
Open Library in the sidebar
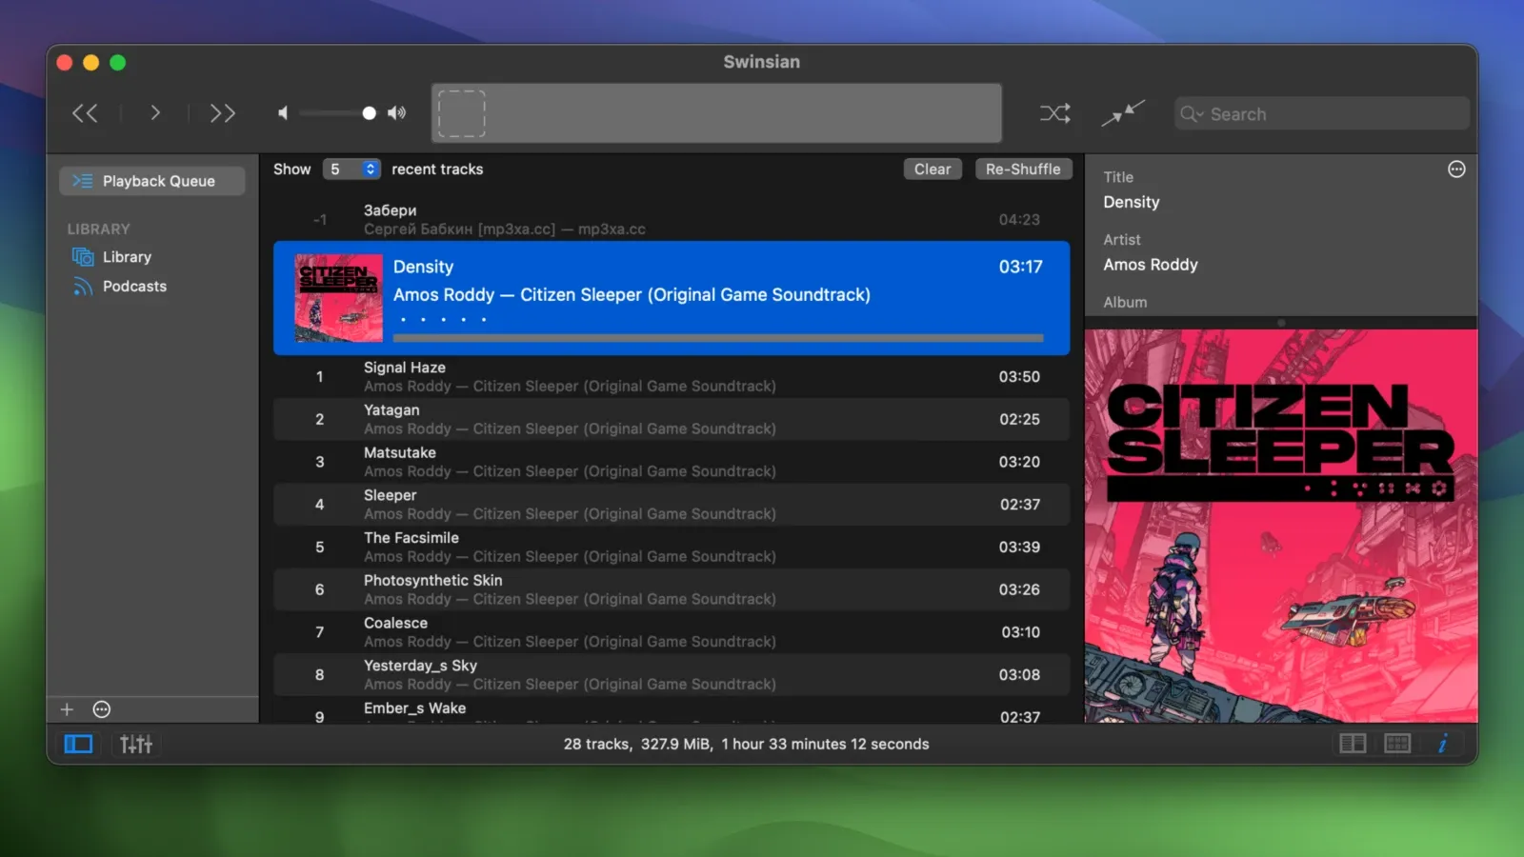coord(126,257)
